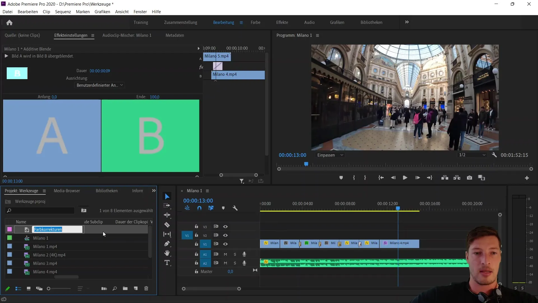Click the Track Select Forward tool
The width and height of the screenshot is (538, 303).
[167, 206]
